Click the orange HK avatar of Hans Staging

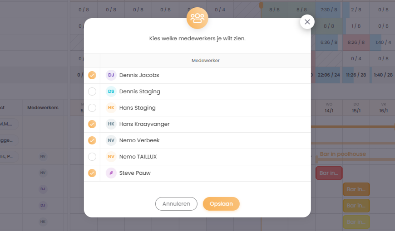point(111,108)
